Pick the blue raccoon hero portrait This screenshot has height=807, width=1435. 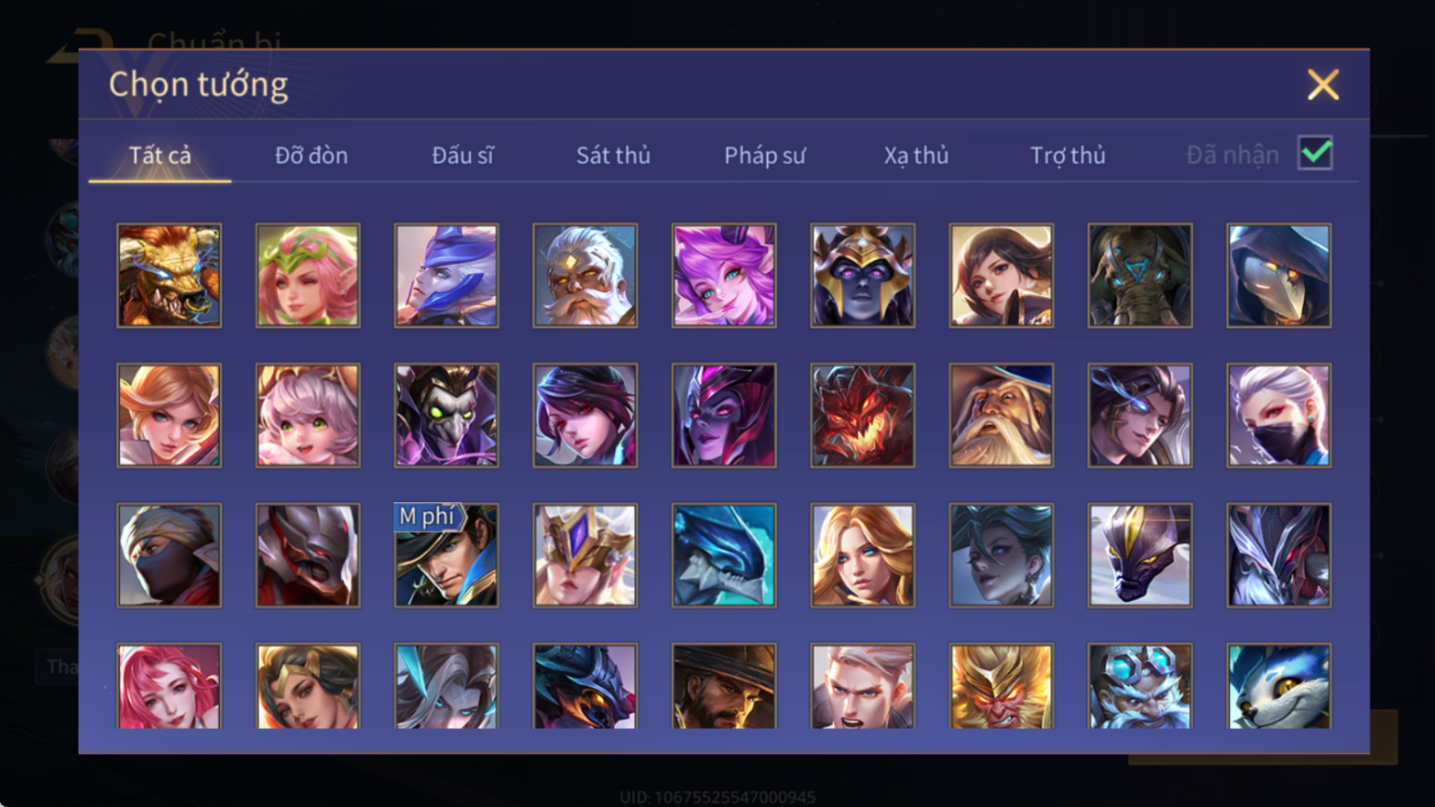(1279, 686)
